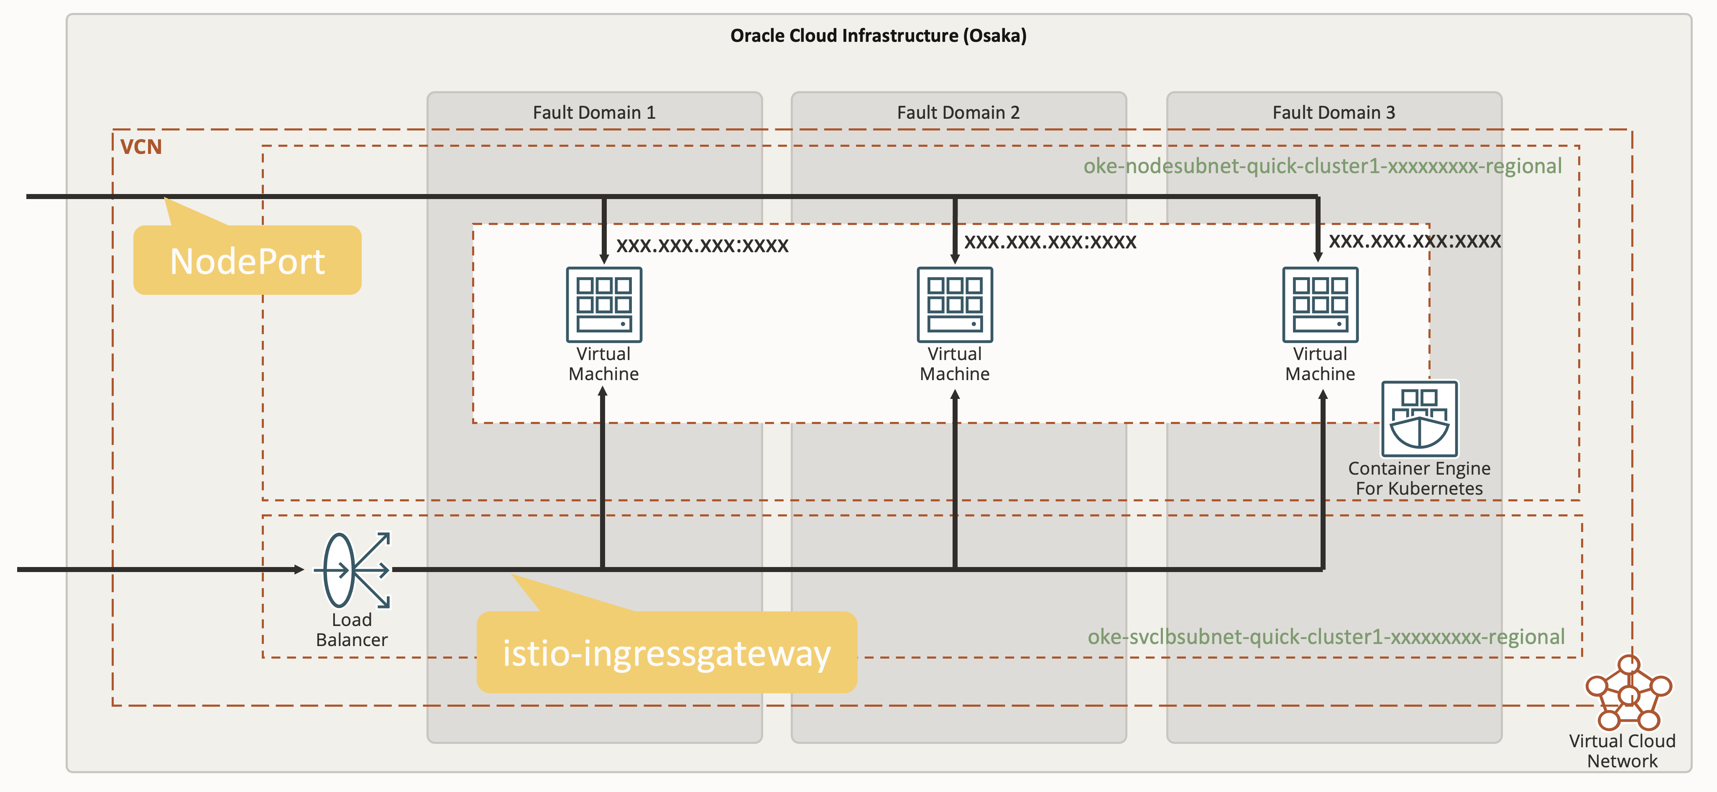The width and height of the screenshot is (1717, 792).
Task: Click the IP address label above first VM
Action: pyautogui.click(x=702, y=245)
